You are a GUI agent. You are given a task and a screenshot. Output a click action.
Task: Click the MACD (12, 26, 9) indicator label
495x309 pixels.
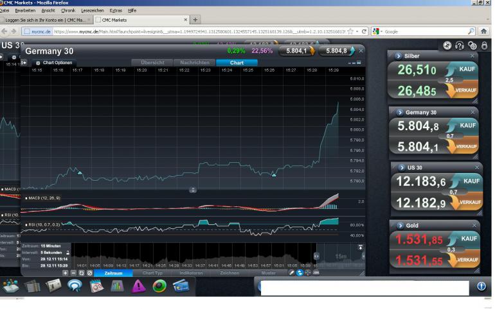click(x=44, y=198)
